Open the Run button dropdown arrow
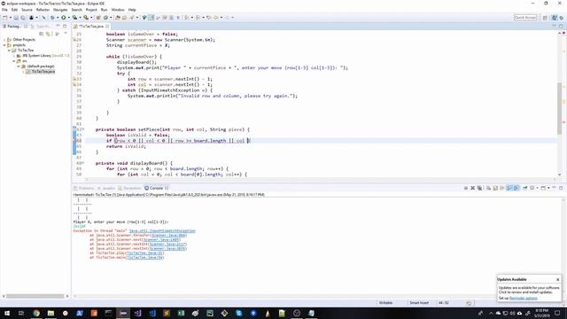 point(69,18)
